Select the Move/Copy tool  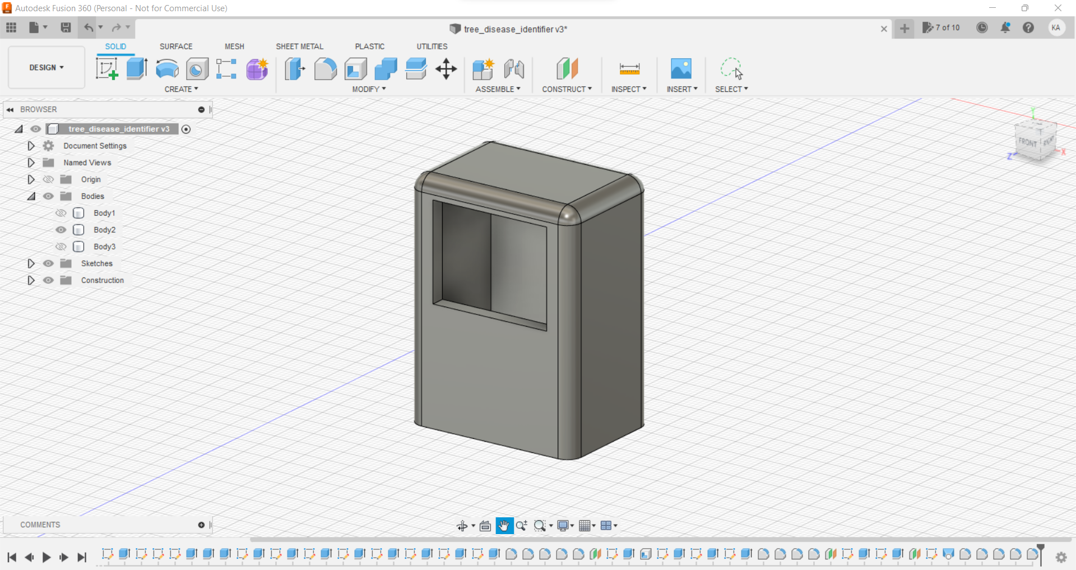pyautogui.click(x=446, y=69)
